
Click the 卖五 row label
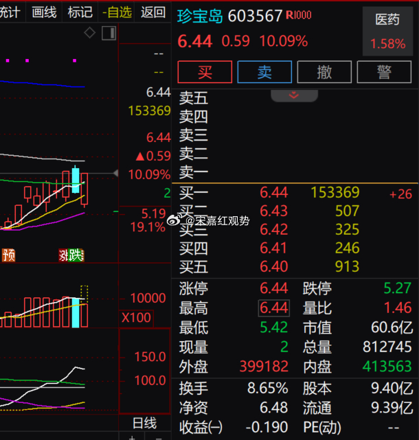click(194, 98)
